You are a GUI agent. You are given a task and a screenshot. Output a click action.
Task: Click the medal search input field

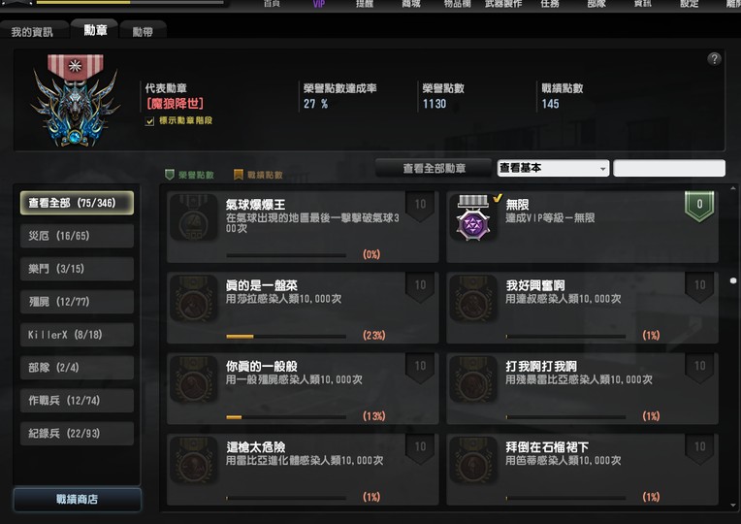point(668,168)
